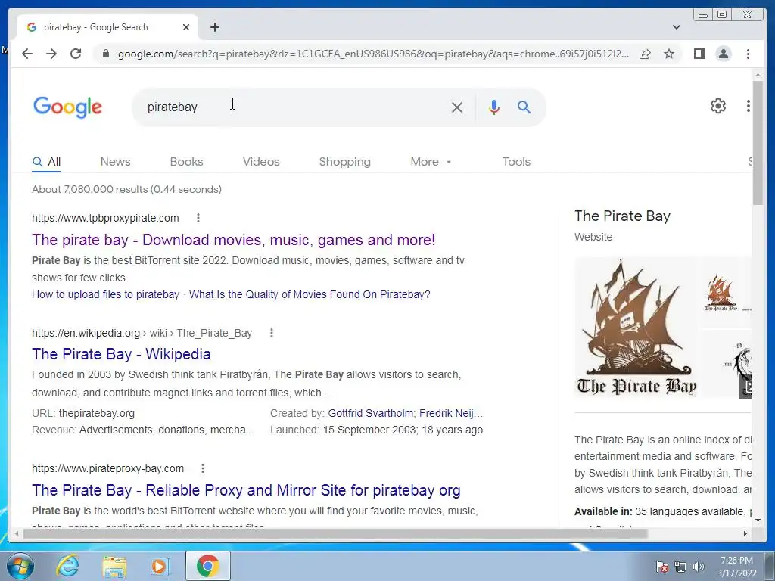The image size is (775, 581).
Task: Switch to the Books tab
Action: pos(186,162)
